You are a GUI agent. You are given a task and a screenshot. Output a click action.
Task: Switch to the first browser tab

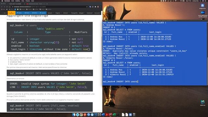tap(16, 4)
